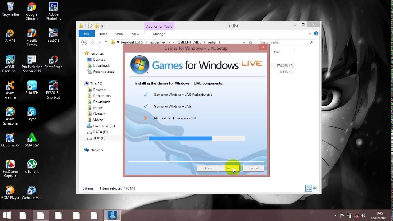Open the Manage ribbon tab
393x221 pixels.
coord(159,34)
